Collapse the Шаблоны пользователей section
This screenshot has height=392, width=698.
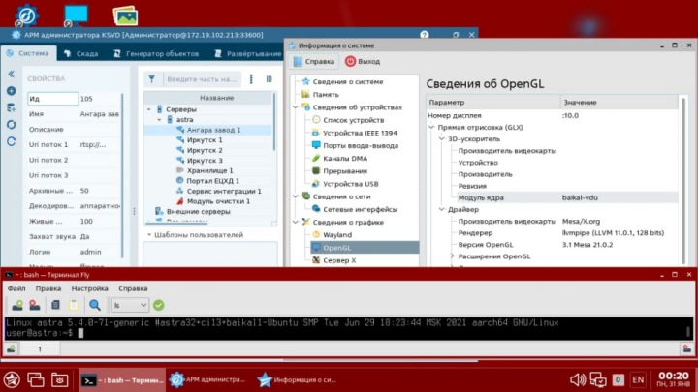(x=149, y=234)
